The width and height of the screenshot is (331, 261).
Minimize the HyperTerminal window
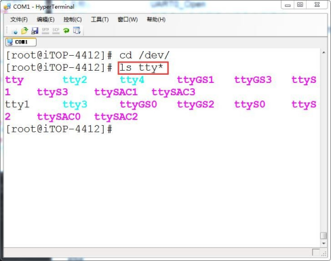[x=288, y=5]
